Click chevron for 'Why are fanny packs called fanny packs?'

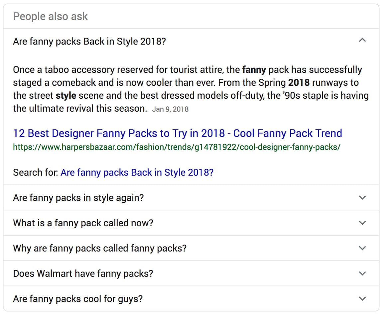tap(362, 248)
